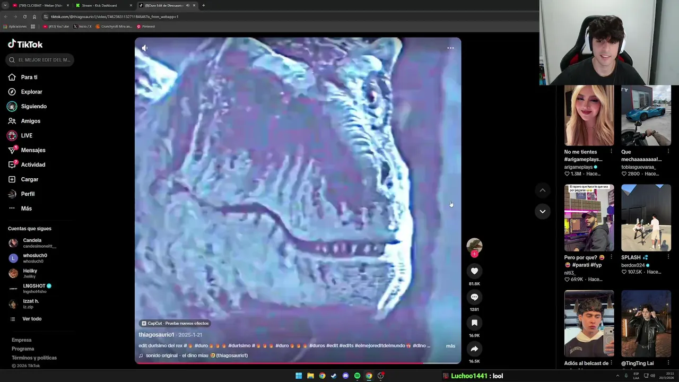Image resolution: width=679 pixels, height=382 pixels.
Task: Expand the Empresa footer section
Action: (22, 340)
